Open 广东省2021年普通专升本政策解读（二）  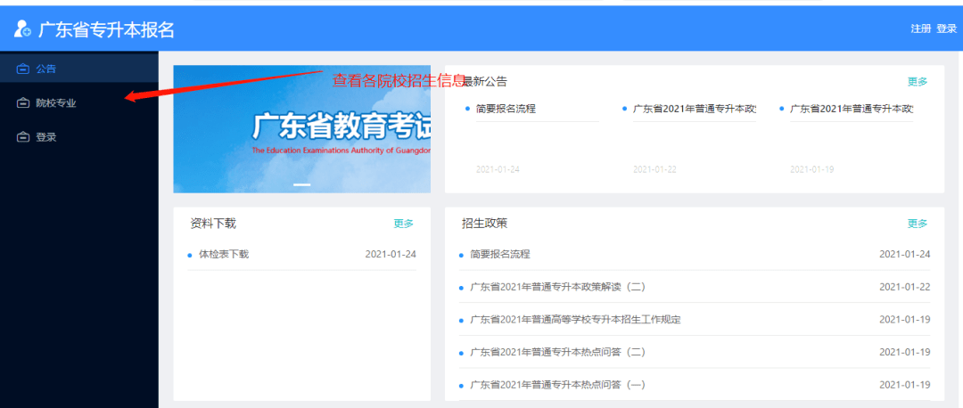557,287
